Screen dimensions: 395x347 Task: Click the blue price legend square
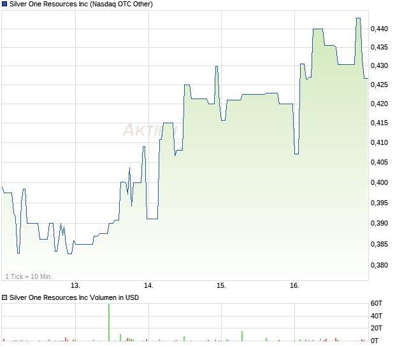[x=4, y=4]
